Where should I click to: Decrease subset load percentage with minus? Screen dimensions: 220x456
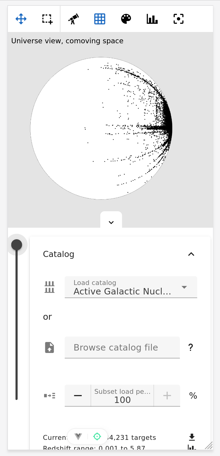click(x=78, y=396)
